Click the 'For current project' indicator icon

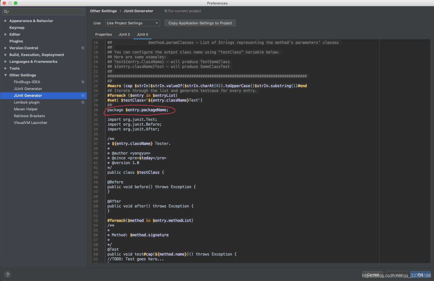coord(166,11)
